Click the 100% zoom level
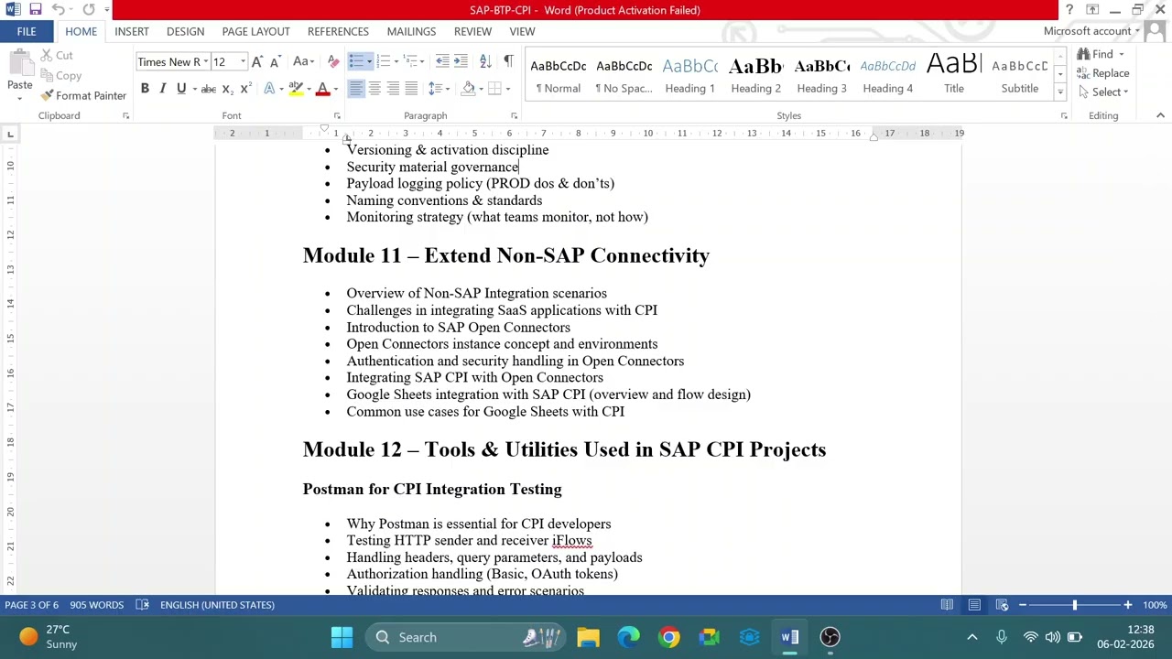 click(x=1155, y=604)
